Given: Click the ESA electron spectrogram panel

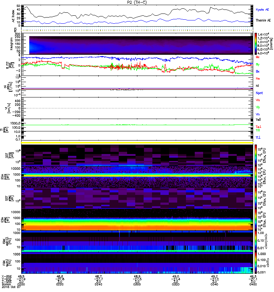Looking at the screenshot, I should click(x=137, y=220).
